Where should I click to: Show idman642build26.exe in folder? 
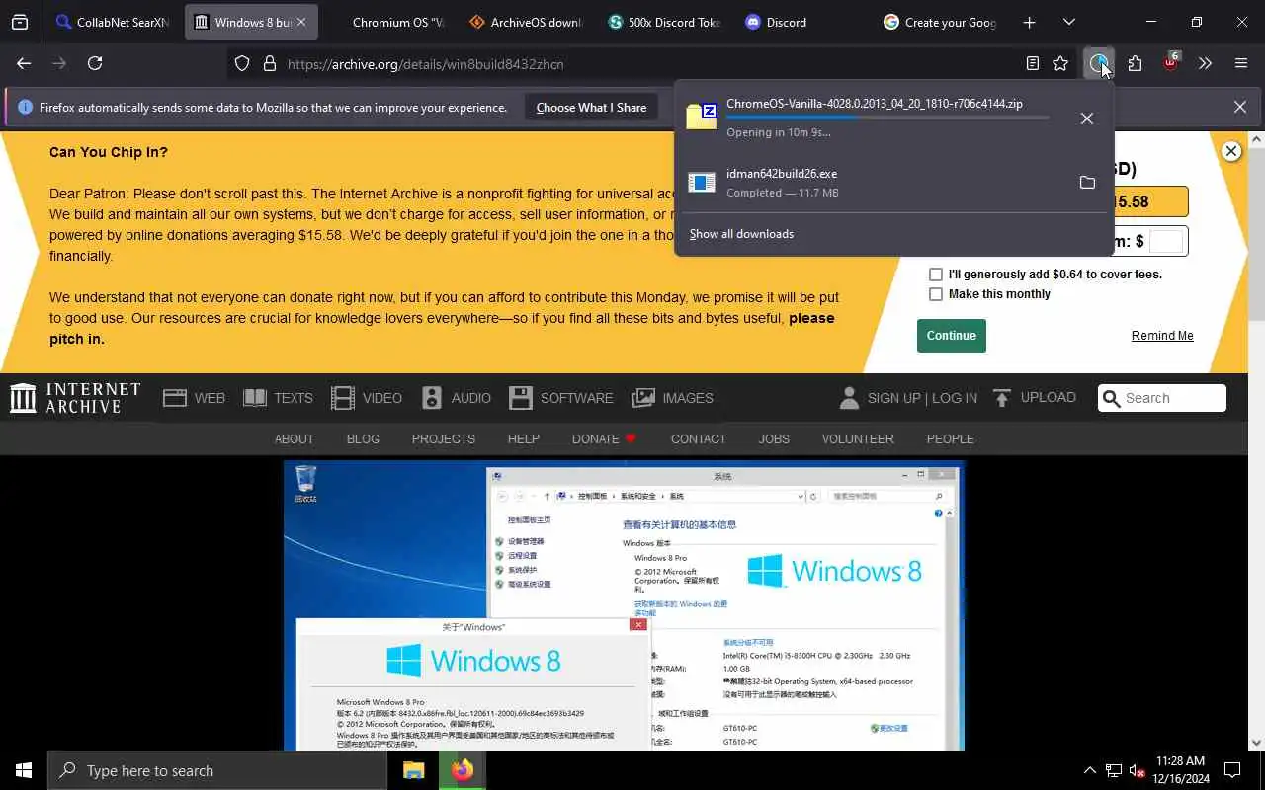click(1087, 183)
